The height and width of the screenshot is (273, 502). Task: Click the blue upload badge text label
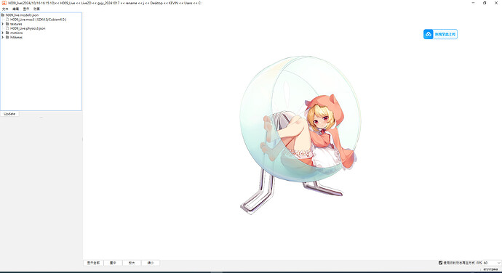pos(445,34)
